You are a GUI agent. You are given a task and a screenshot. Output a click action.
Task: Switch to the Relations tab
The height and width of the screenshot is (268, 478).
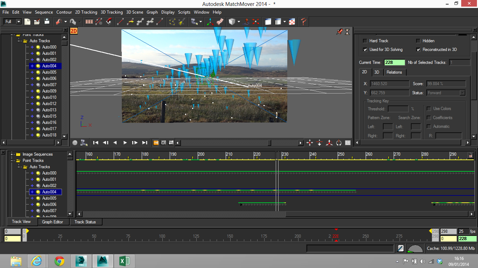[394, 72]
